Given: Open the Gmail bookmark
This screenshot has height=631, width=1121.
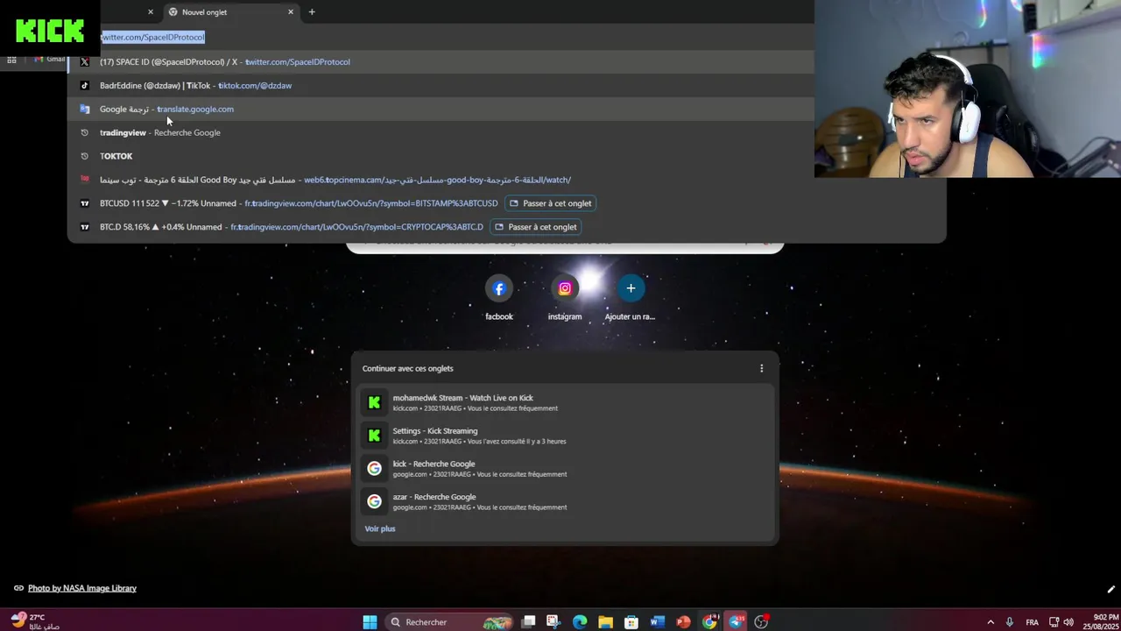Looking at the screenshot, I should tap(51, 59).
